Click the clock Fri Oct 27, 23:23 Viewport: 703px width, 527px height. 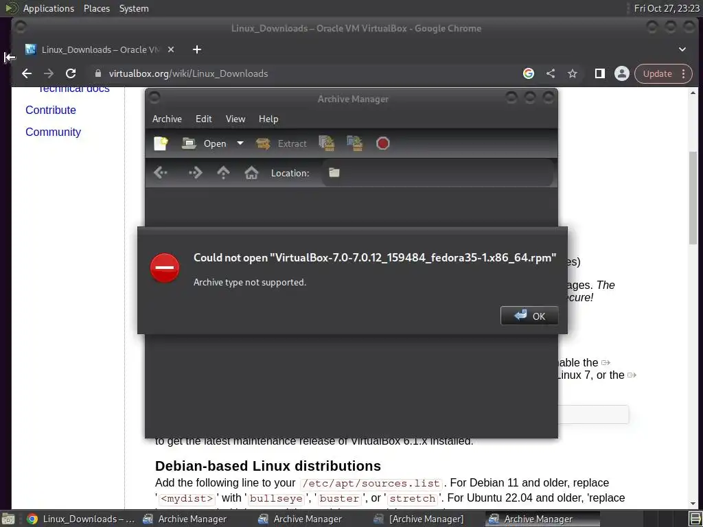(x=666, y=8)
